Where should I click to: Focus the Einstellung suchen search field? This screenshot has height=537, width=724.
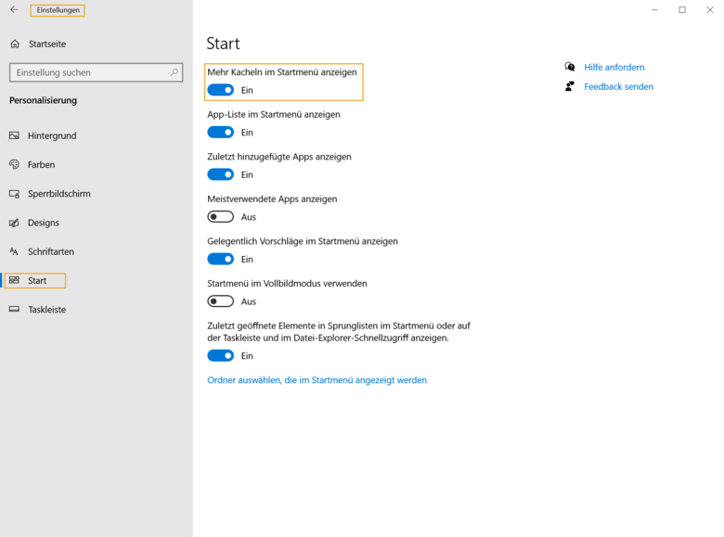88,72
